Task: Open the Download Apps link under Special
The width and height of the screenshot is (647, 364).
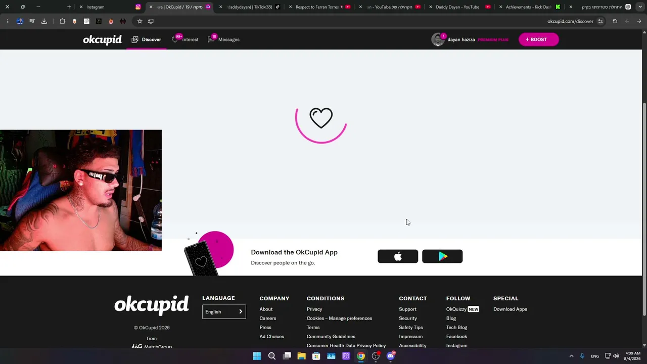Action: pos(511,309)
